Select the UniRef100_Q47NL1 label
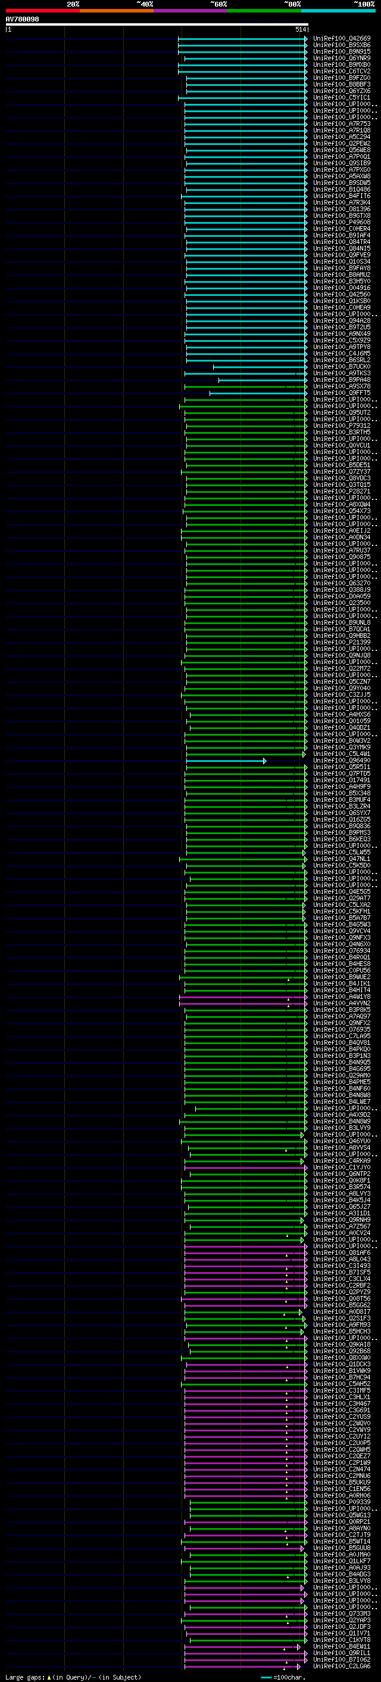The width and height of the screenshot is (381, 1682). pos(341,859)
